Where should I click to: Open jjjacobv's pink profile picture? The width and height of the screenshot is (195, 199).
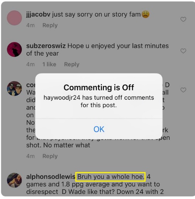pyautogui.click(x=14, y=18)
